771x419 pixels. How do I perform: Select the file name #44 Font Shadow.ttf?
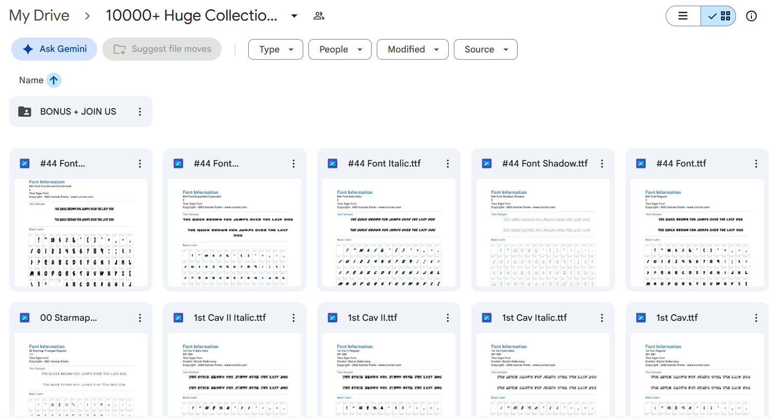[x=545, y=163]
